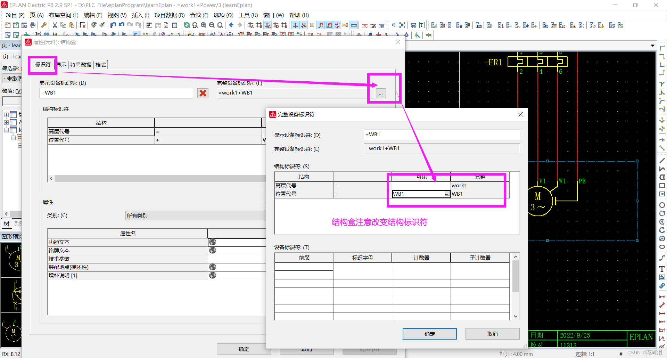The image size is (667, 358).
Task: Open the 帮助 (H) menu
Action: pyautogui.click(x=299, y=15)
